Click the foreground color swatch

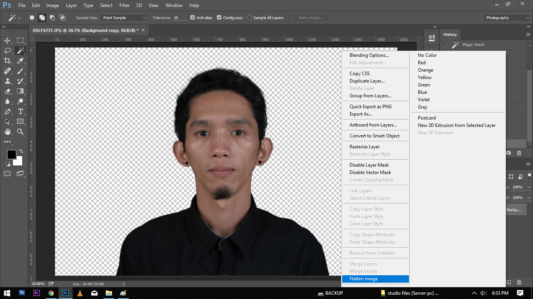[11, 154]
